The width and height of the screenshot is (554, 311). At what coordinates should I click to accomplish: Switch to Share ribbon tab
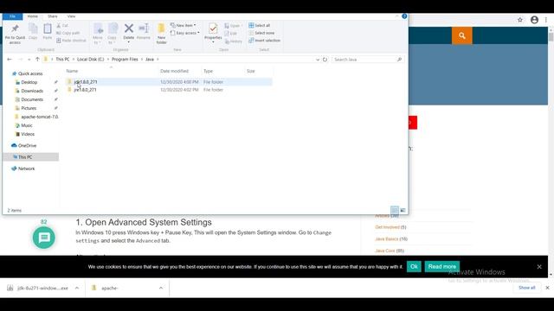(x=53, y=16)
